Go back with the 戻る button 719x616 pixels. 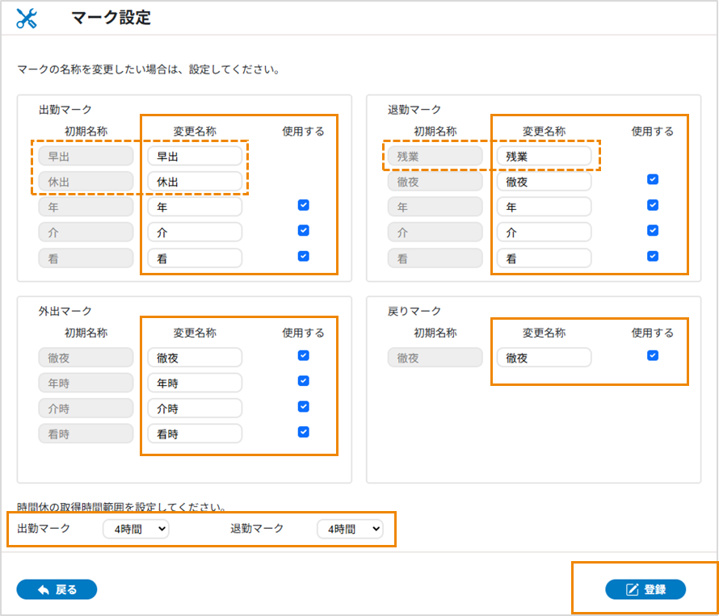click(x=57, y=589)
